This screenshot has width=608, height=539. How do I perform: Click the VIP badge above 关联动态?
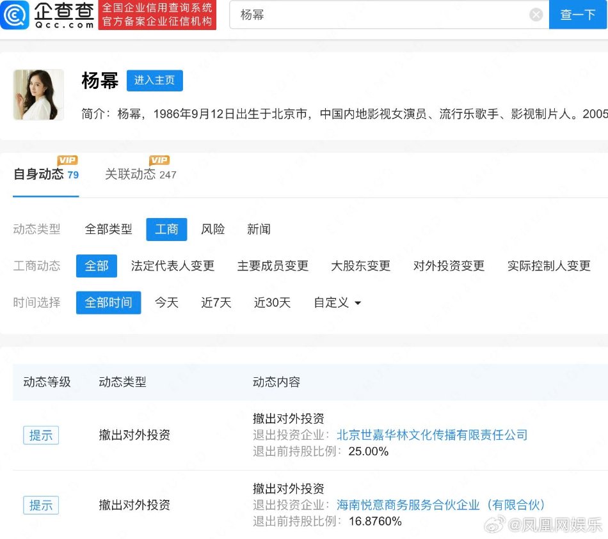coord(159,160)
